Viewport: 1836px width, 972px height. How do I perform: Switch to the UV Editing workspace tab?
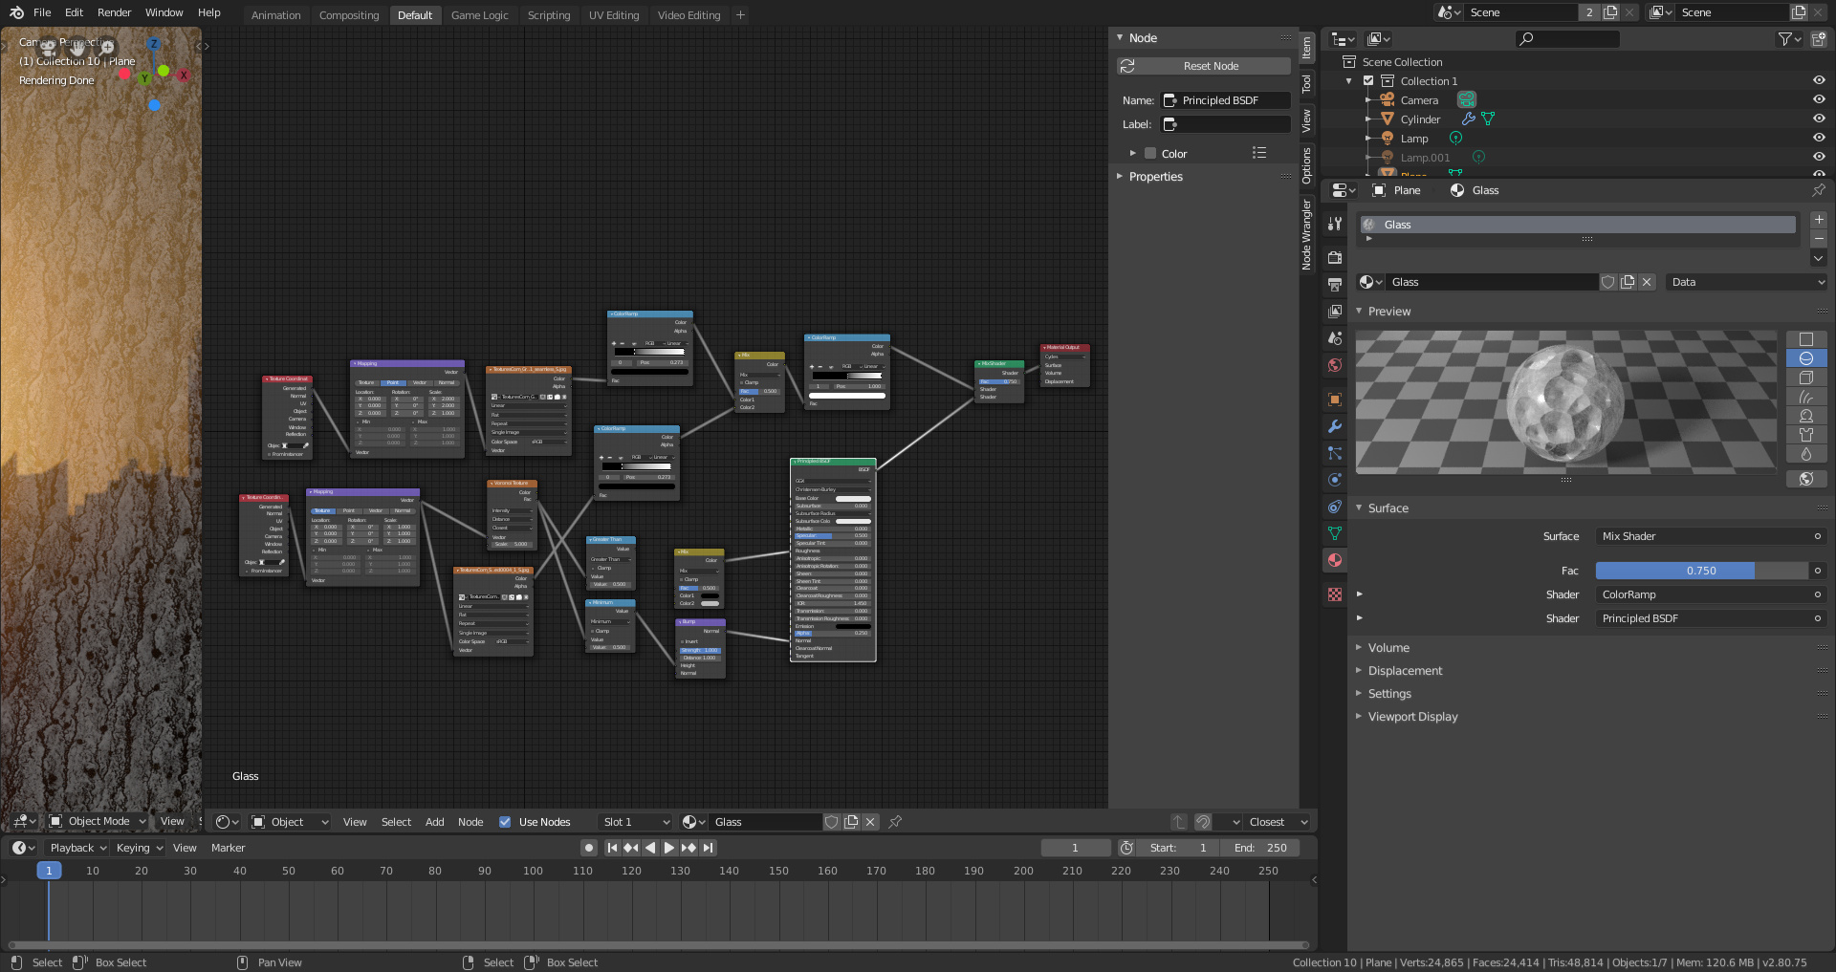coord(614,15)
